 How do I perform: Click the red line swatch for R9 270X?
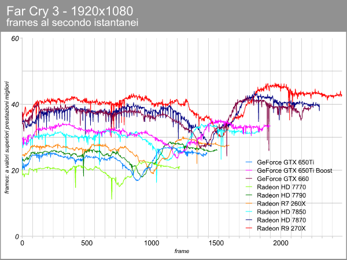(249, 228)
